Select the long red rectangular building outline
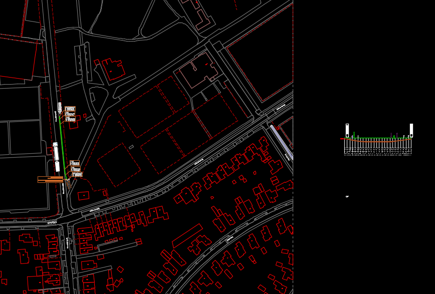Image resolution: width=435 pixels, height=294 pixels. [187, 236]
